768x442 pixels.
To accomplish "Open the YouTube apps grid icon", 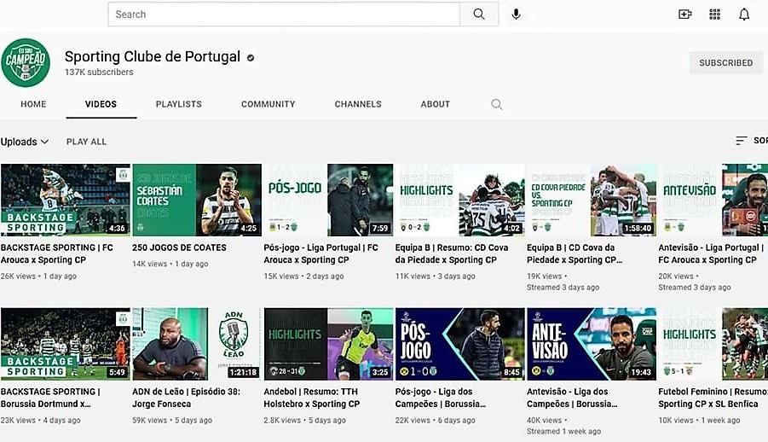I will [714, 15].
